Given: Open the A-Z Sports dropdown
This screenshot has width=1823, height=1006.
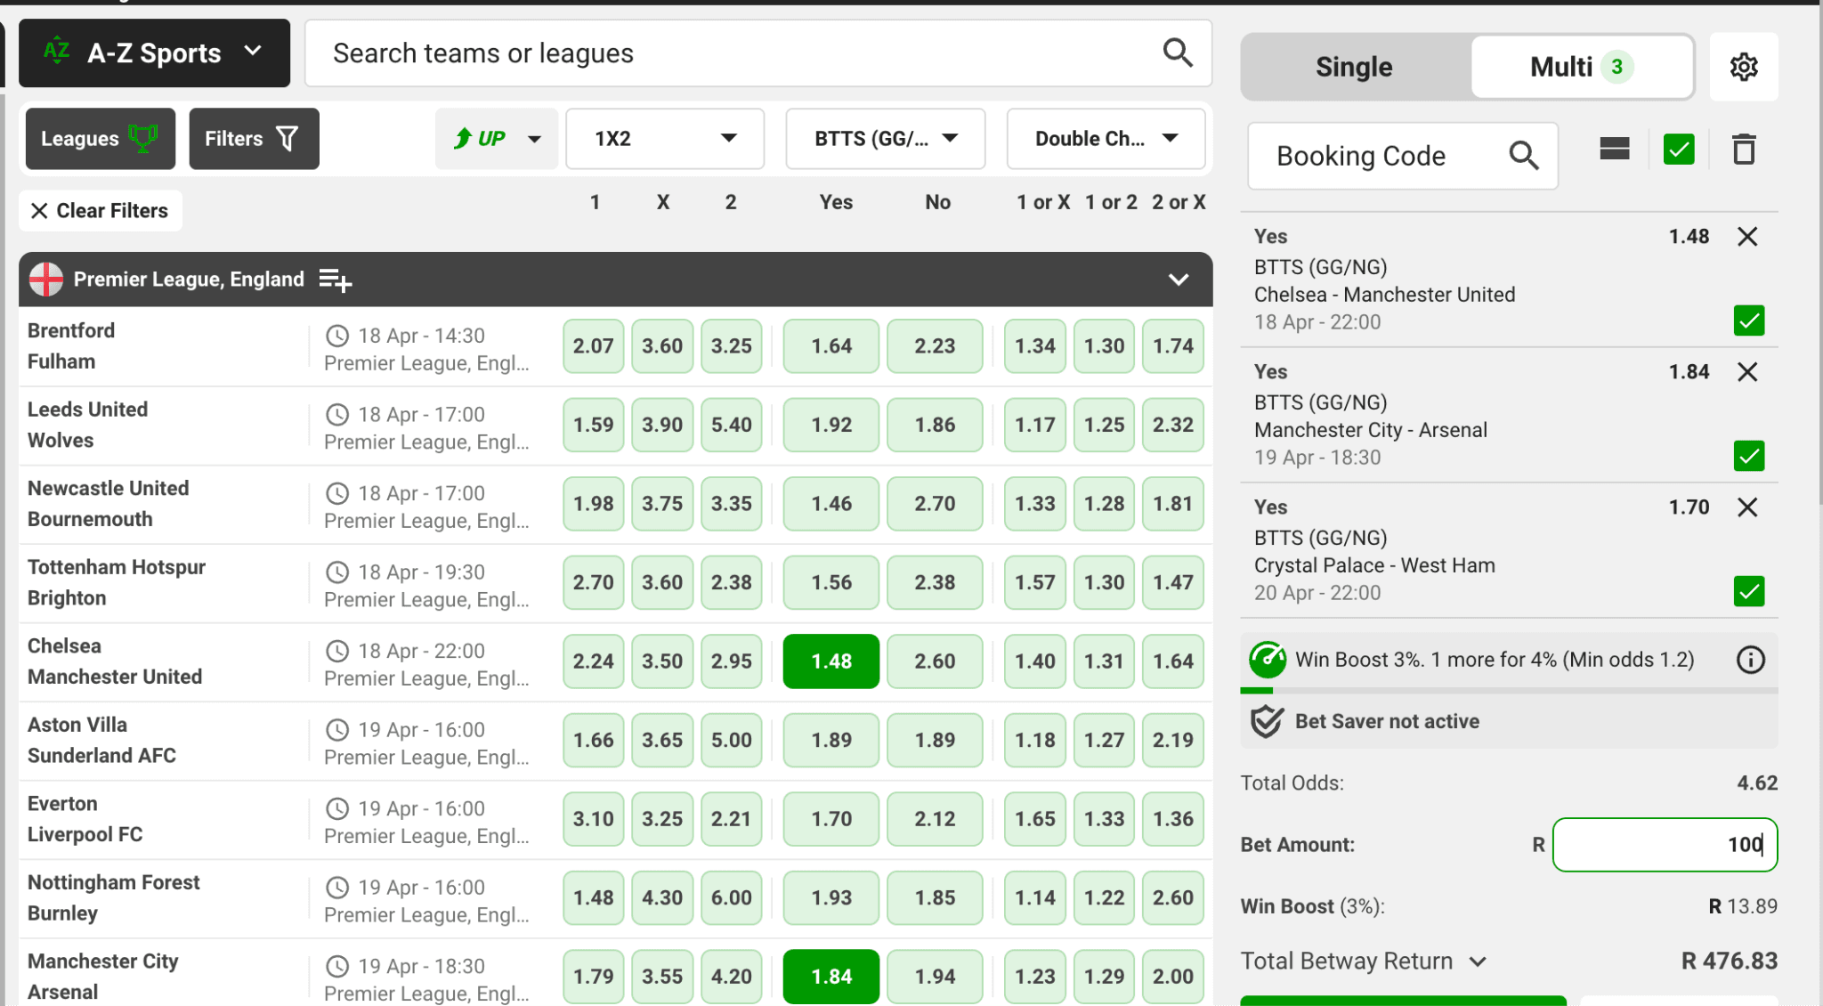Looking at the screenshot, I should point(155,53).
